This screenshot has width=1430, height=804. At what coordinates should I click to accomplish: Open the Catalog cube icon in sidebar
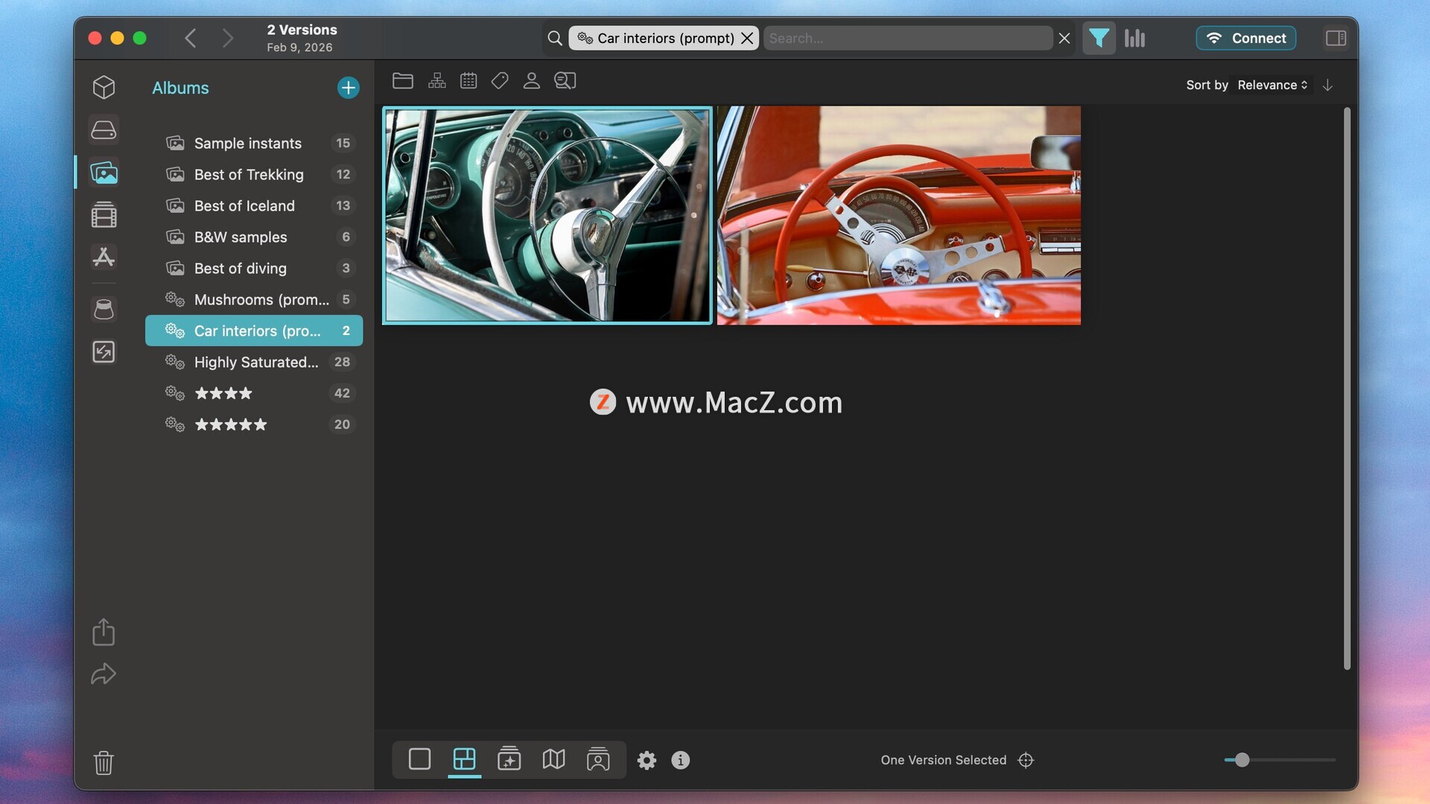[104, 87]
